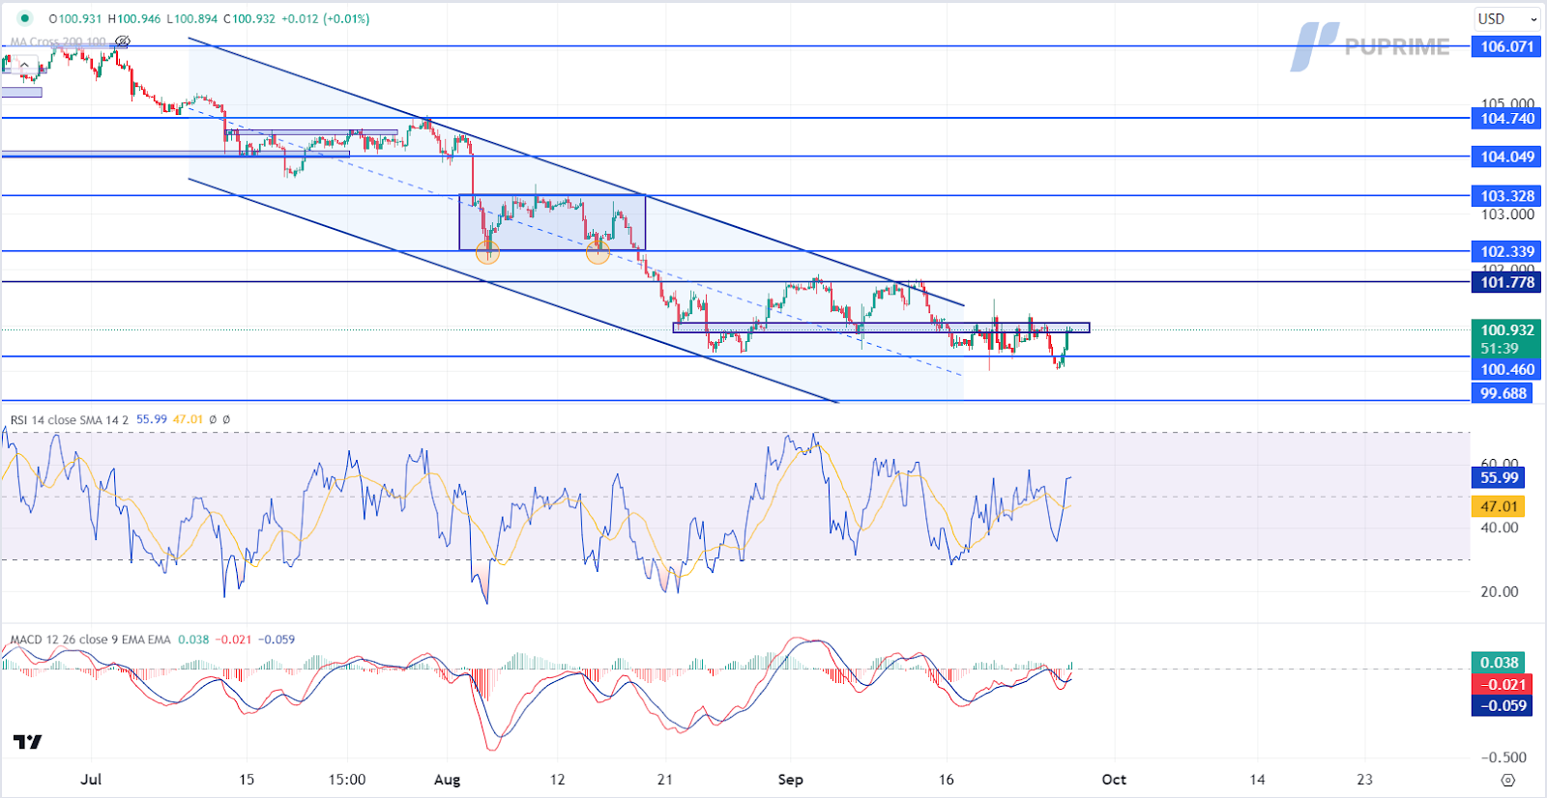Click the red MACD label -0.021
The image size is (1547, 798).
click(x=1503, y=685)
